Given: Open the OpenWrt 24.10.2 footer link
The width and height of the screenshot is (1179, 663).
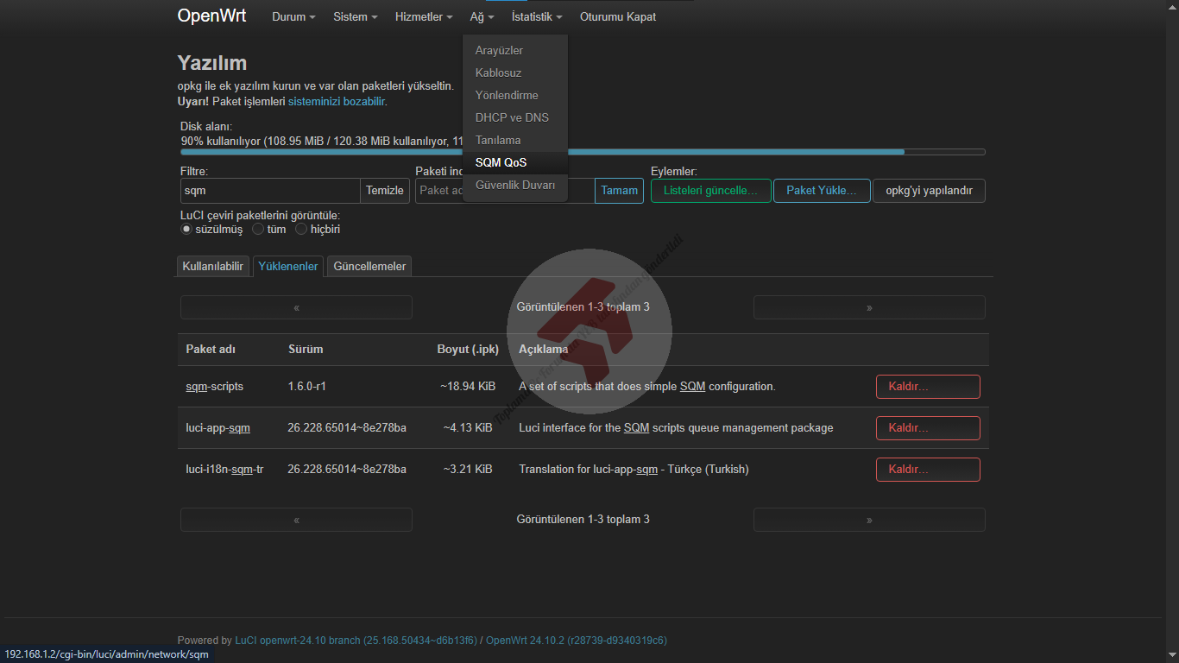Looking at the screenshot, I should point(577,641).
